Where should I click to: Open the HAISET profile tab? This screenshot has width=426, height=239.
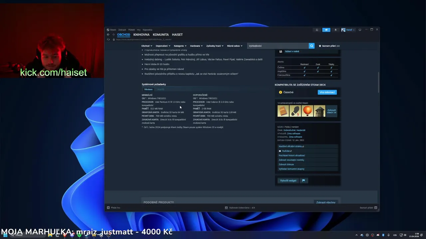[x=177, y=35]
